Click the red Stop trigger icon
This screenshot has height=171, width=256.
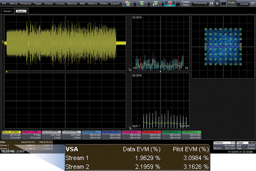(x=170, y=4)
